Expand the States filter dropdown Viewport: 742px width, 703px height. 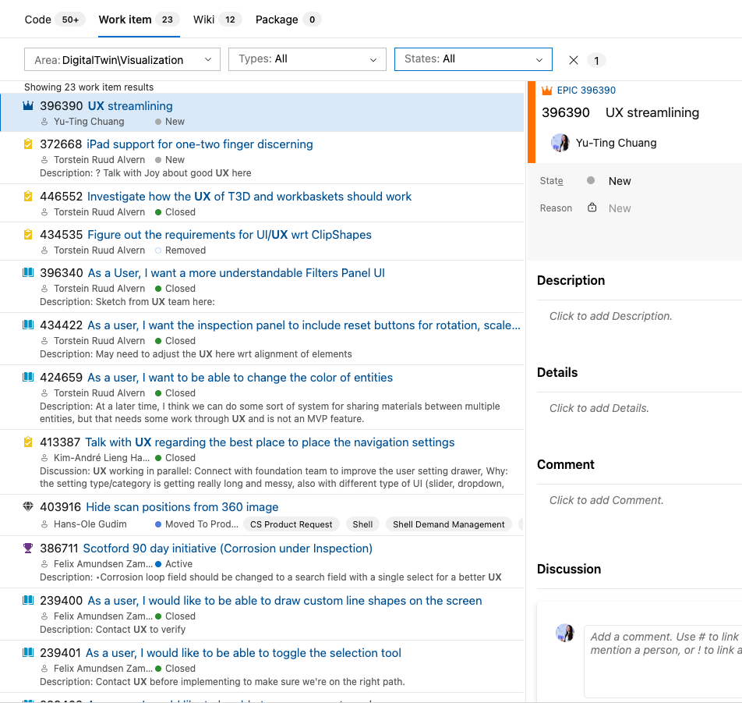pyautogui.click(x=473, y=59)
